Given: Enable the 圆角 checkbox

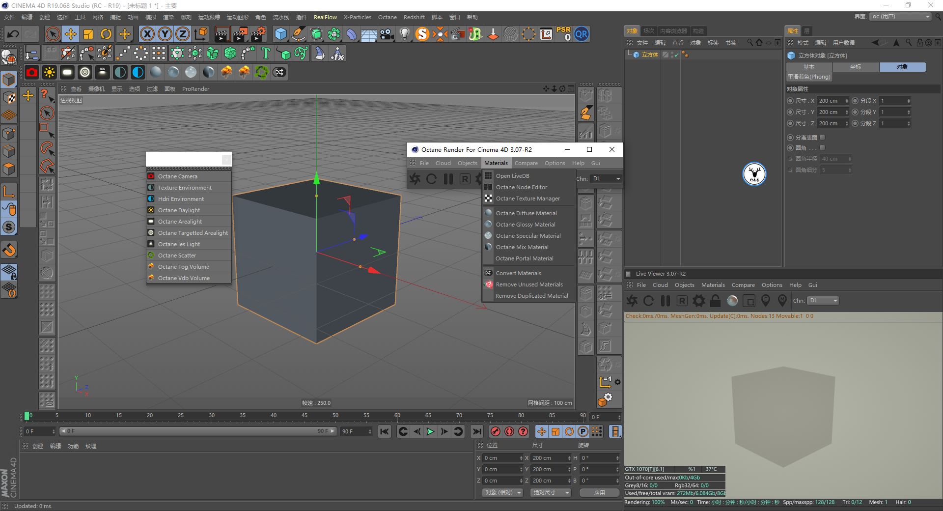Looking at the screenshot, I should click(823, 147).
